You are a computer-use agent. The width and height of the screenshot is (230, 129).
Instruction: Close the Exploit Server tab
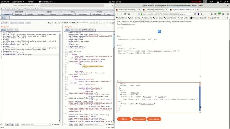194,10
